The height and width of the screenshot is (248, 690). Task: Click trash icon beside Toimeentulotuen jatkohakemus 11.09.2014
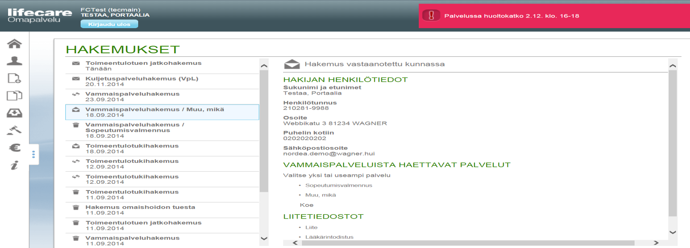point(76,223)
